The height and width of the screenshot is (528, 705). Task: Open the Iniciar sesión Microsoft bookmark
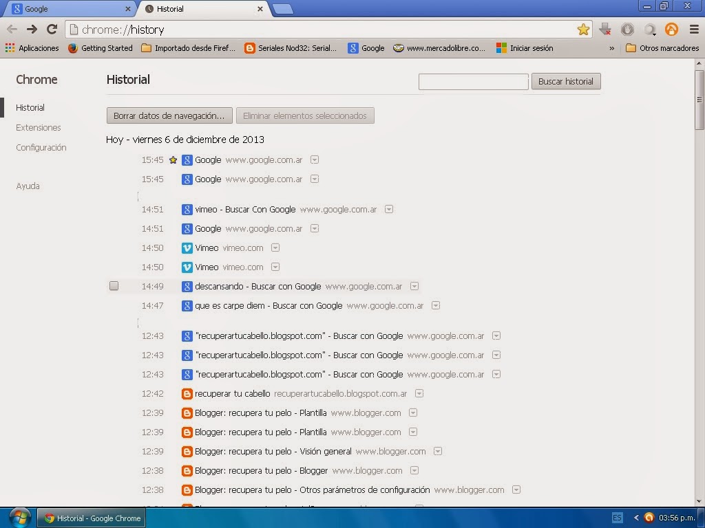525,48
